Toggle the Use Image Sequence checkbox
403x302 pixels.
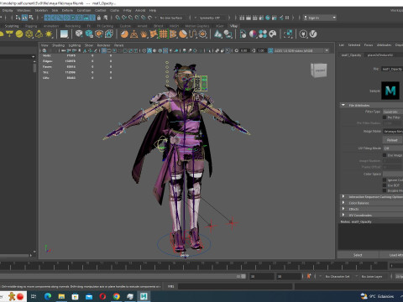[385, 155]
